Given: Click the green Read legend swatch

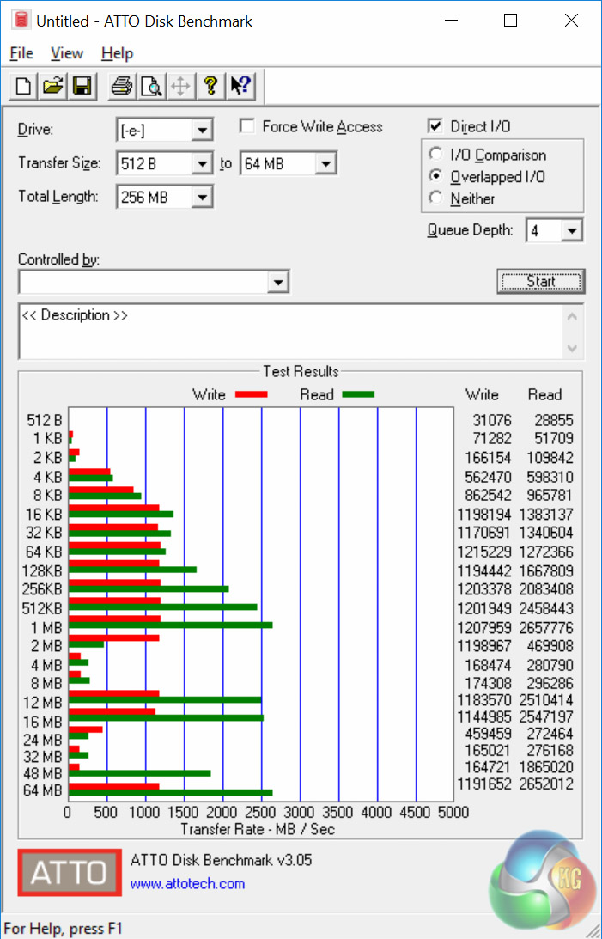Looking at the screenshot, I should pyautogui.click(x=358, y=394).
